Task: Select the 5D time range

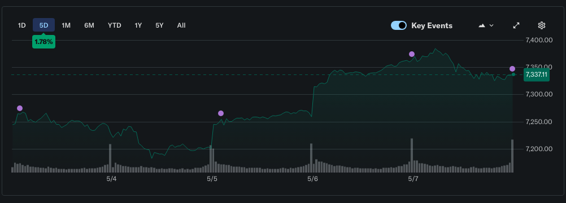Action: coord(43,25)
